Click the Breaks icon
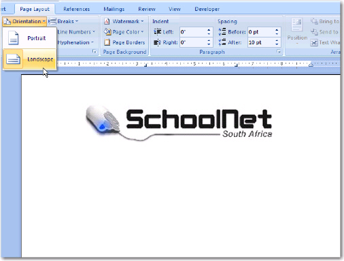The width and height of the screenshot is (344, 261). [52, 21]
